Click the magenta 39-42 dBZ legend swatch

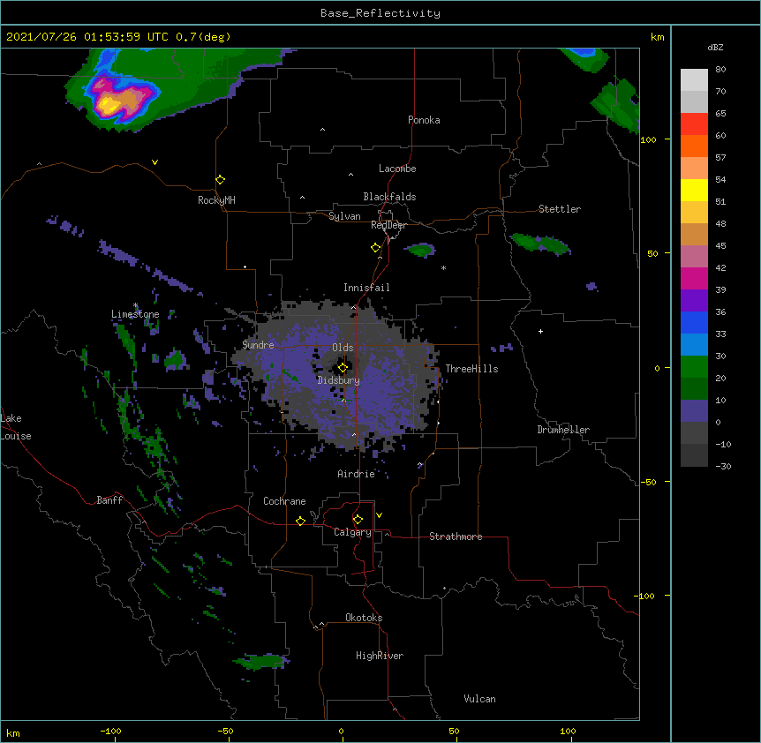pos(694,278)
